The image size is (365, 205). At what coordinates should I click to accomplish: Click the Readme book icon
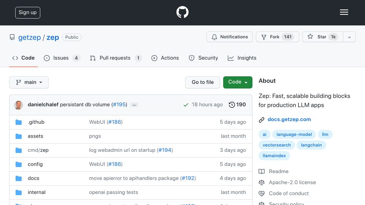coord(262,172)
